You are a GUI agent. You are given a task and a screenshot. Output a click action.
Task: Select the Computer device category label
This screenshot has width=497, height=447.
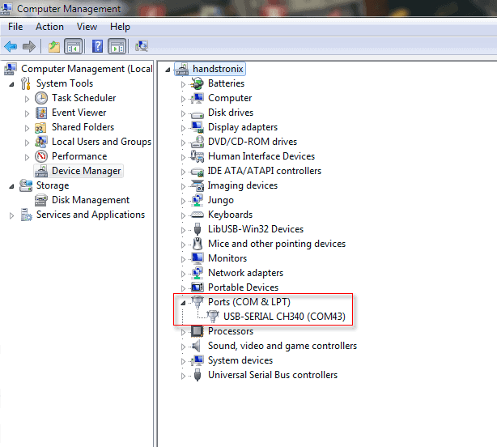(230, 98)
